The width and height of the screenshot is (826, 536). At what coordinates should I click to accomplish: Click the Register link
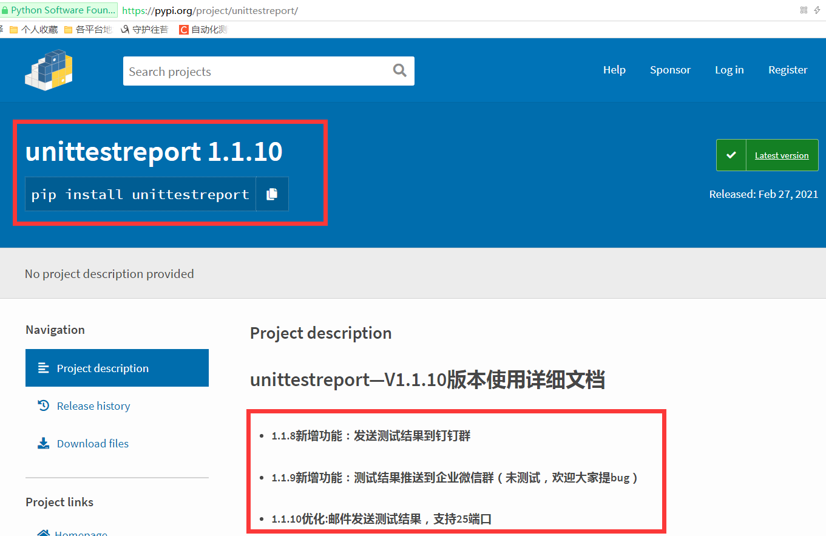(x=788, y=70)
